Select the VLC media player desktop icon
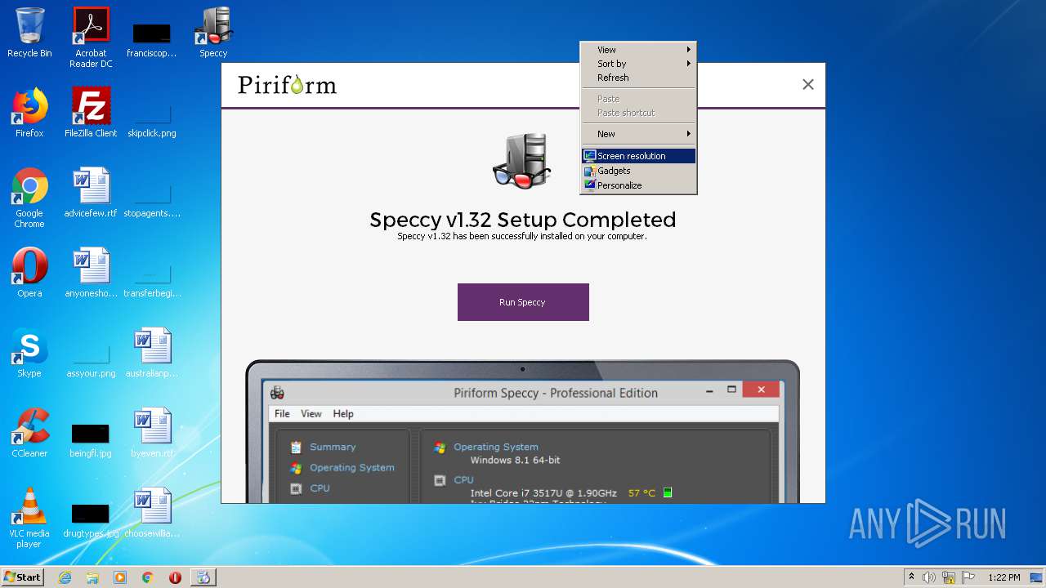 click(29, 518)
